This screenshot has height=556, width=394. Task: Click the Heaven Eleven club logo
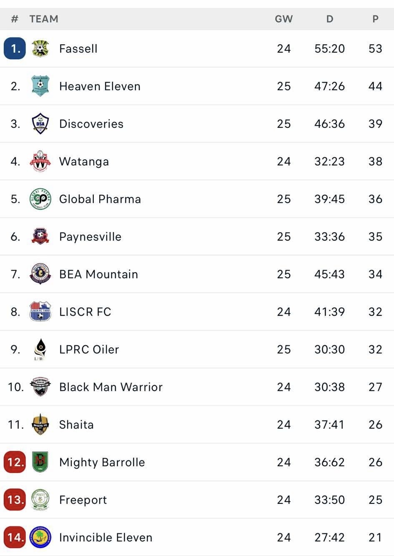point(40,86)
